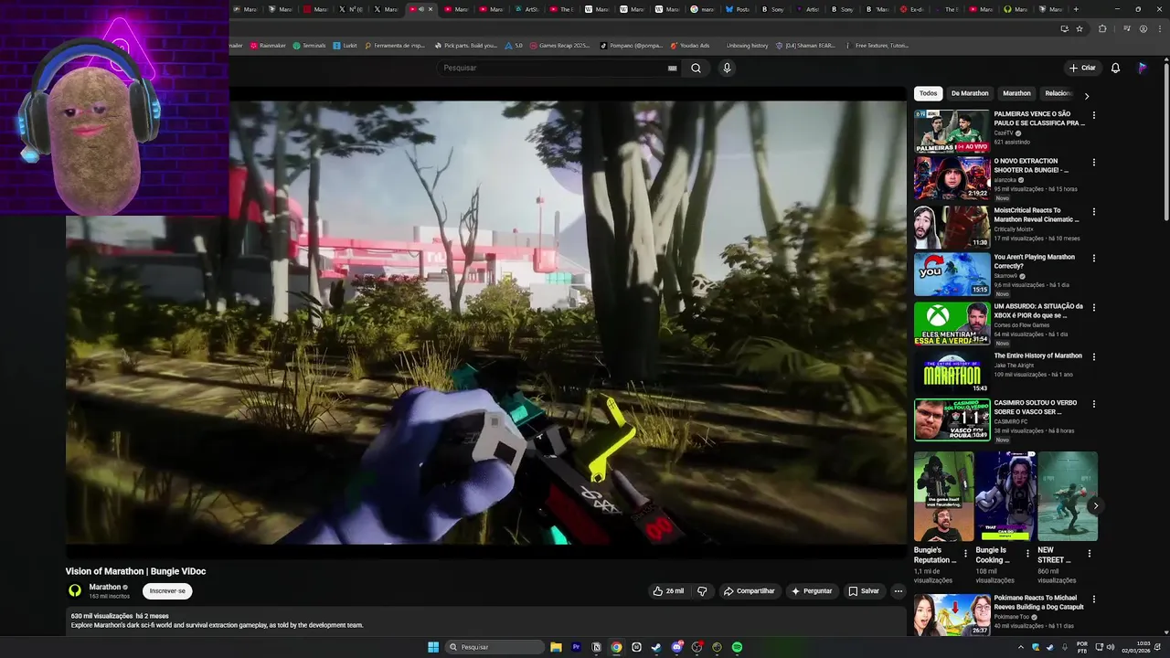
Task: Open the on-screen keyboard icon in search box
Action: [x=672, y=68]
